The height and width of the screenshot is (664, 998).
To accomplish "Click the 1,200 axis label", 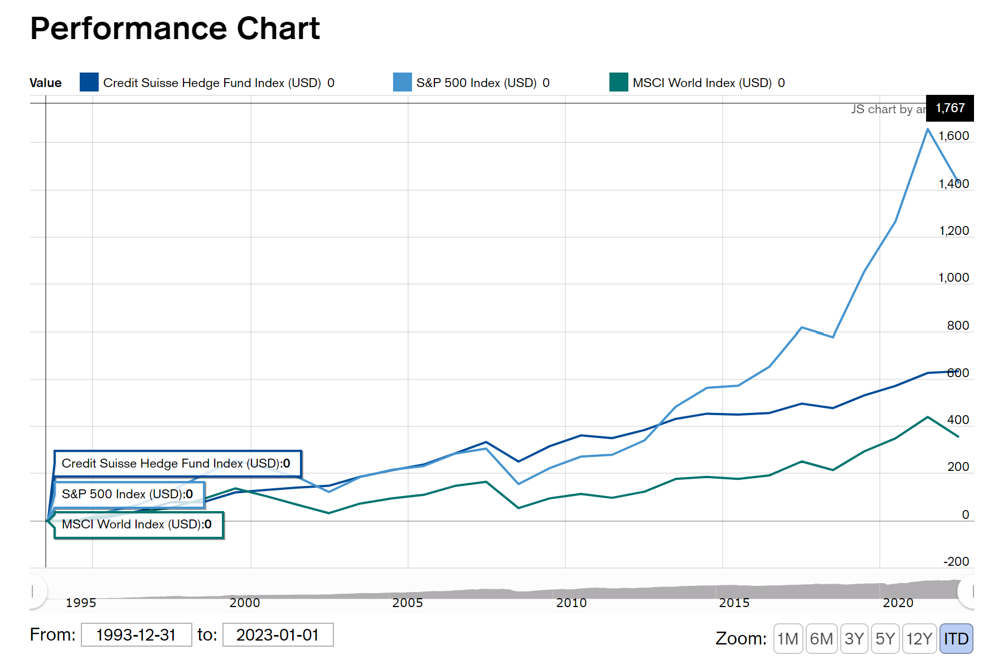I will tap(954, 231).
